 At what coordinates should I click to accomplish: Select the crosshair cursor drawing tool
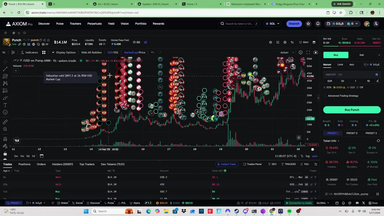point(5,61)
